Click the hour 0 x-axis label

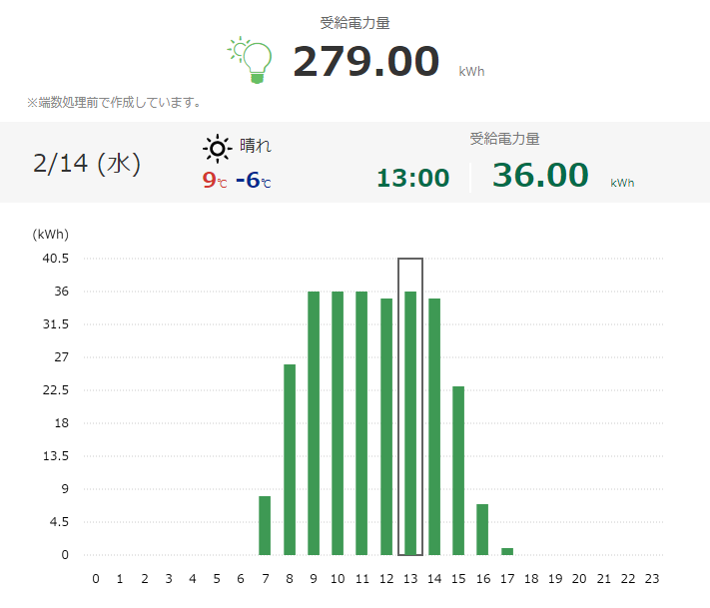[x=96, y=579]
